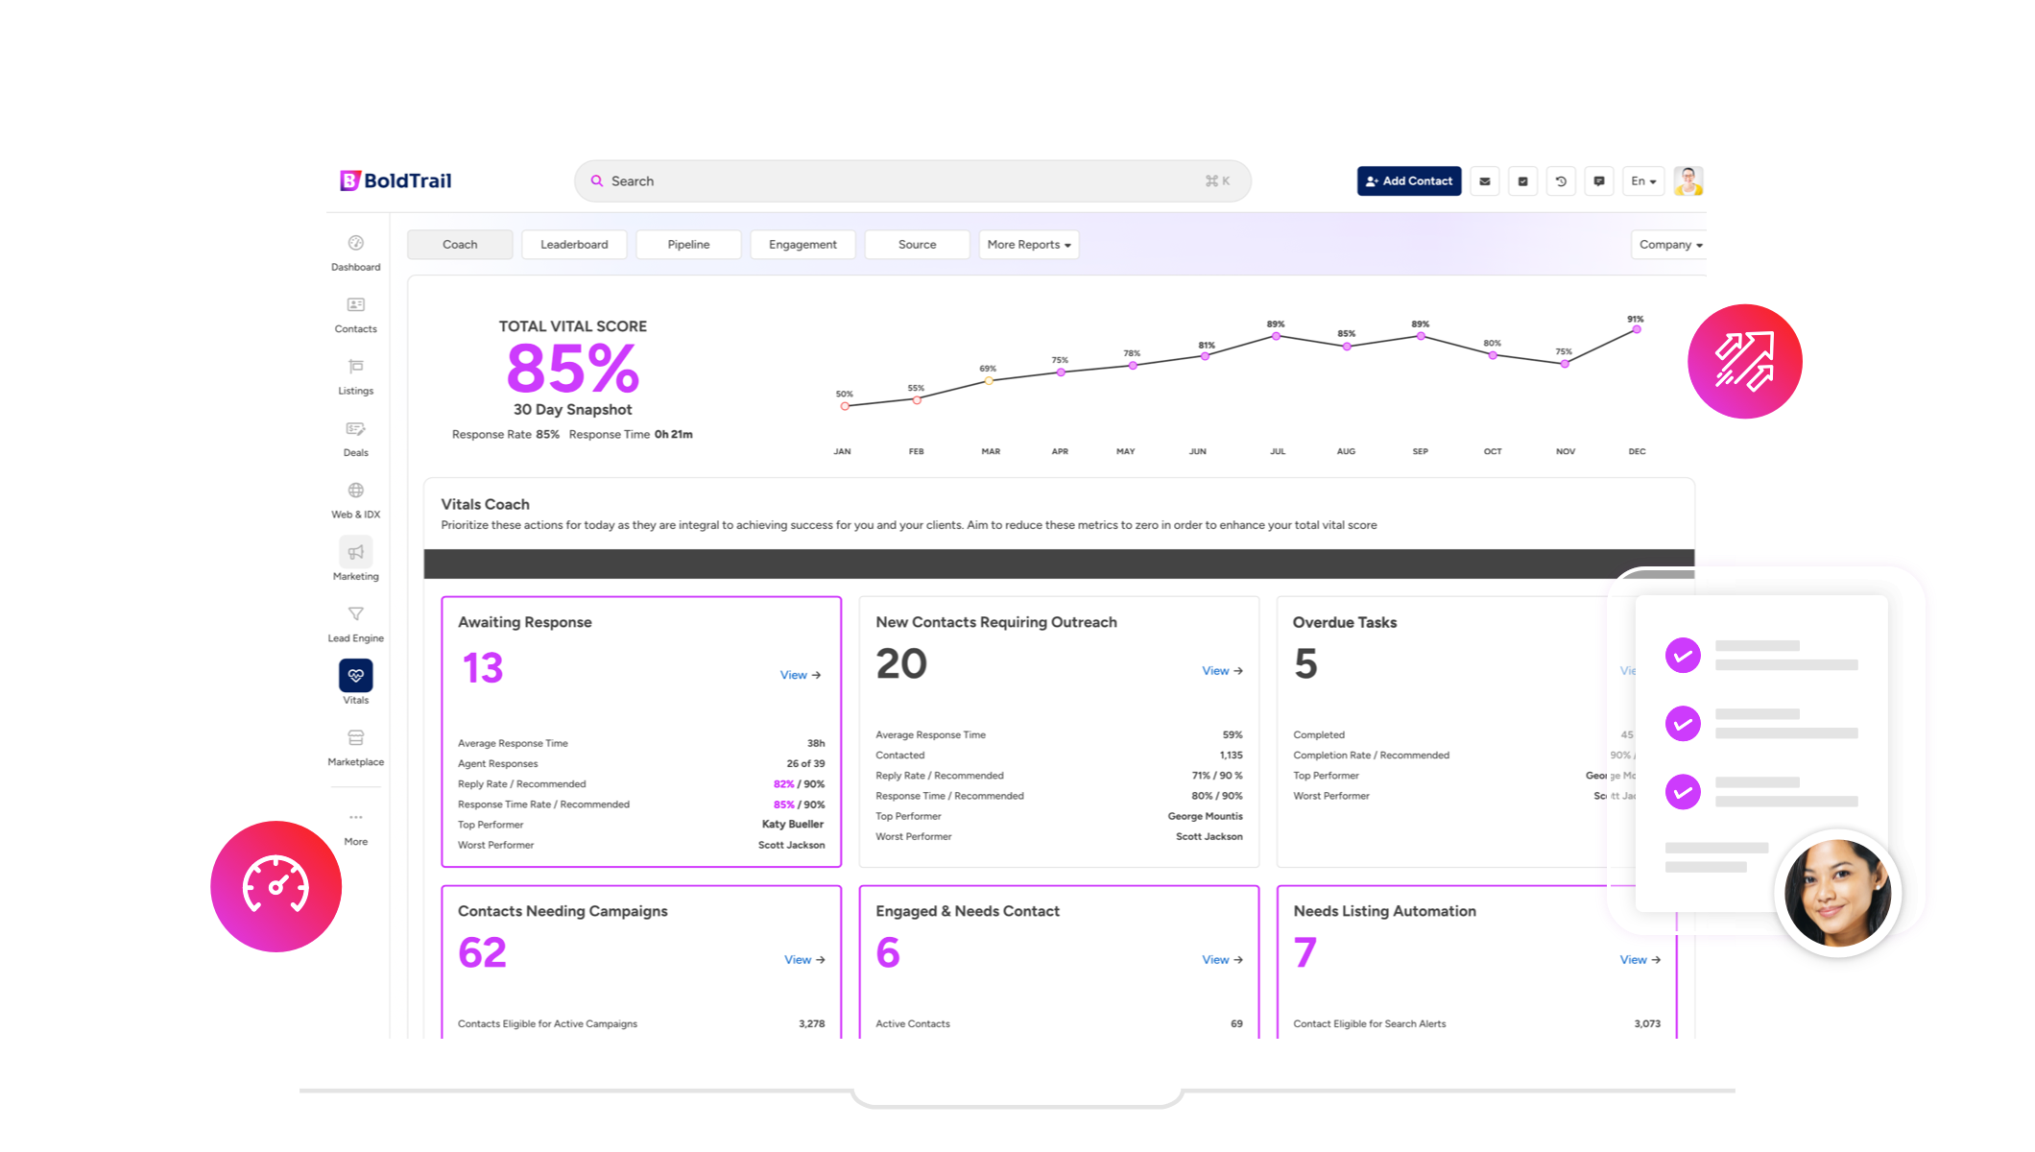Select the Pipeline tab
This screenshot has width=2035, height=1152.
(688, 245)
